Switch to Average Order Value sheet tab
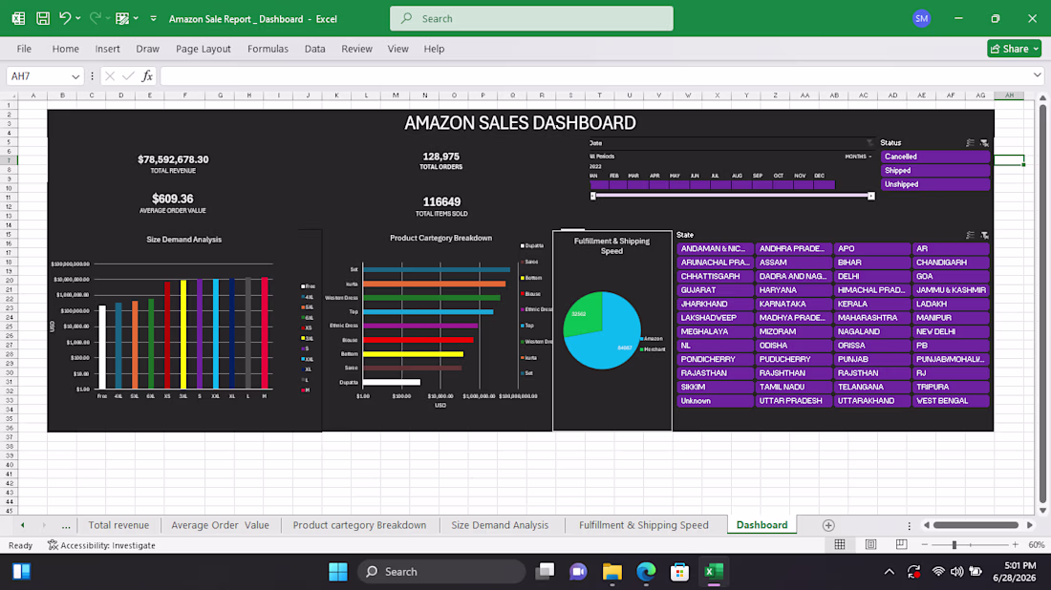Screen dimensions: 1051x590 coord(220,525)
